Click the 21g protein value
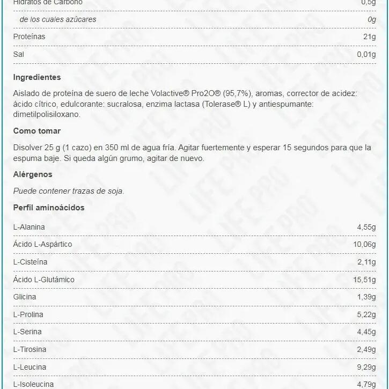 [370, 37]
